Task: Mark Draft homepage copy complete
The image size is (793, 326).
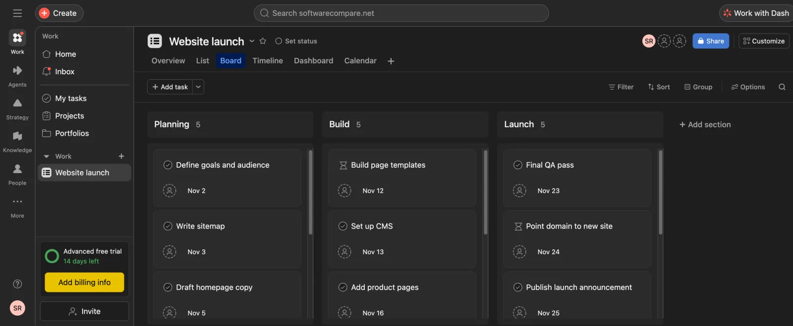Action: coord(168,287)
